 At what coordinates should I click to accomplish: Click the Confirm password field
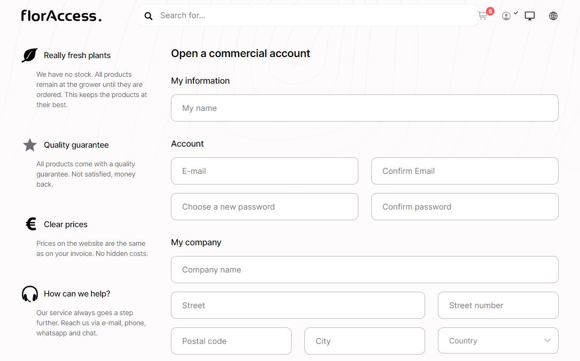click(465, 207)
